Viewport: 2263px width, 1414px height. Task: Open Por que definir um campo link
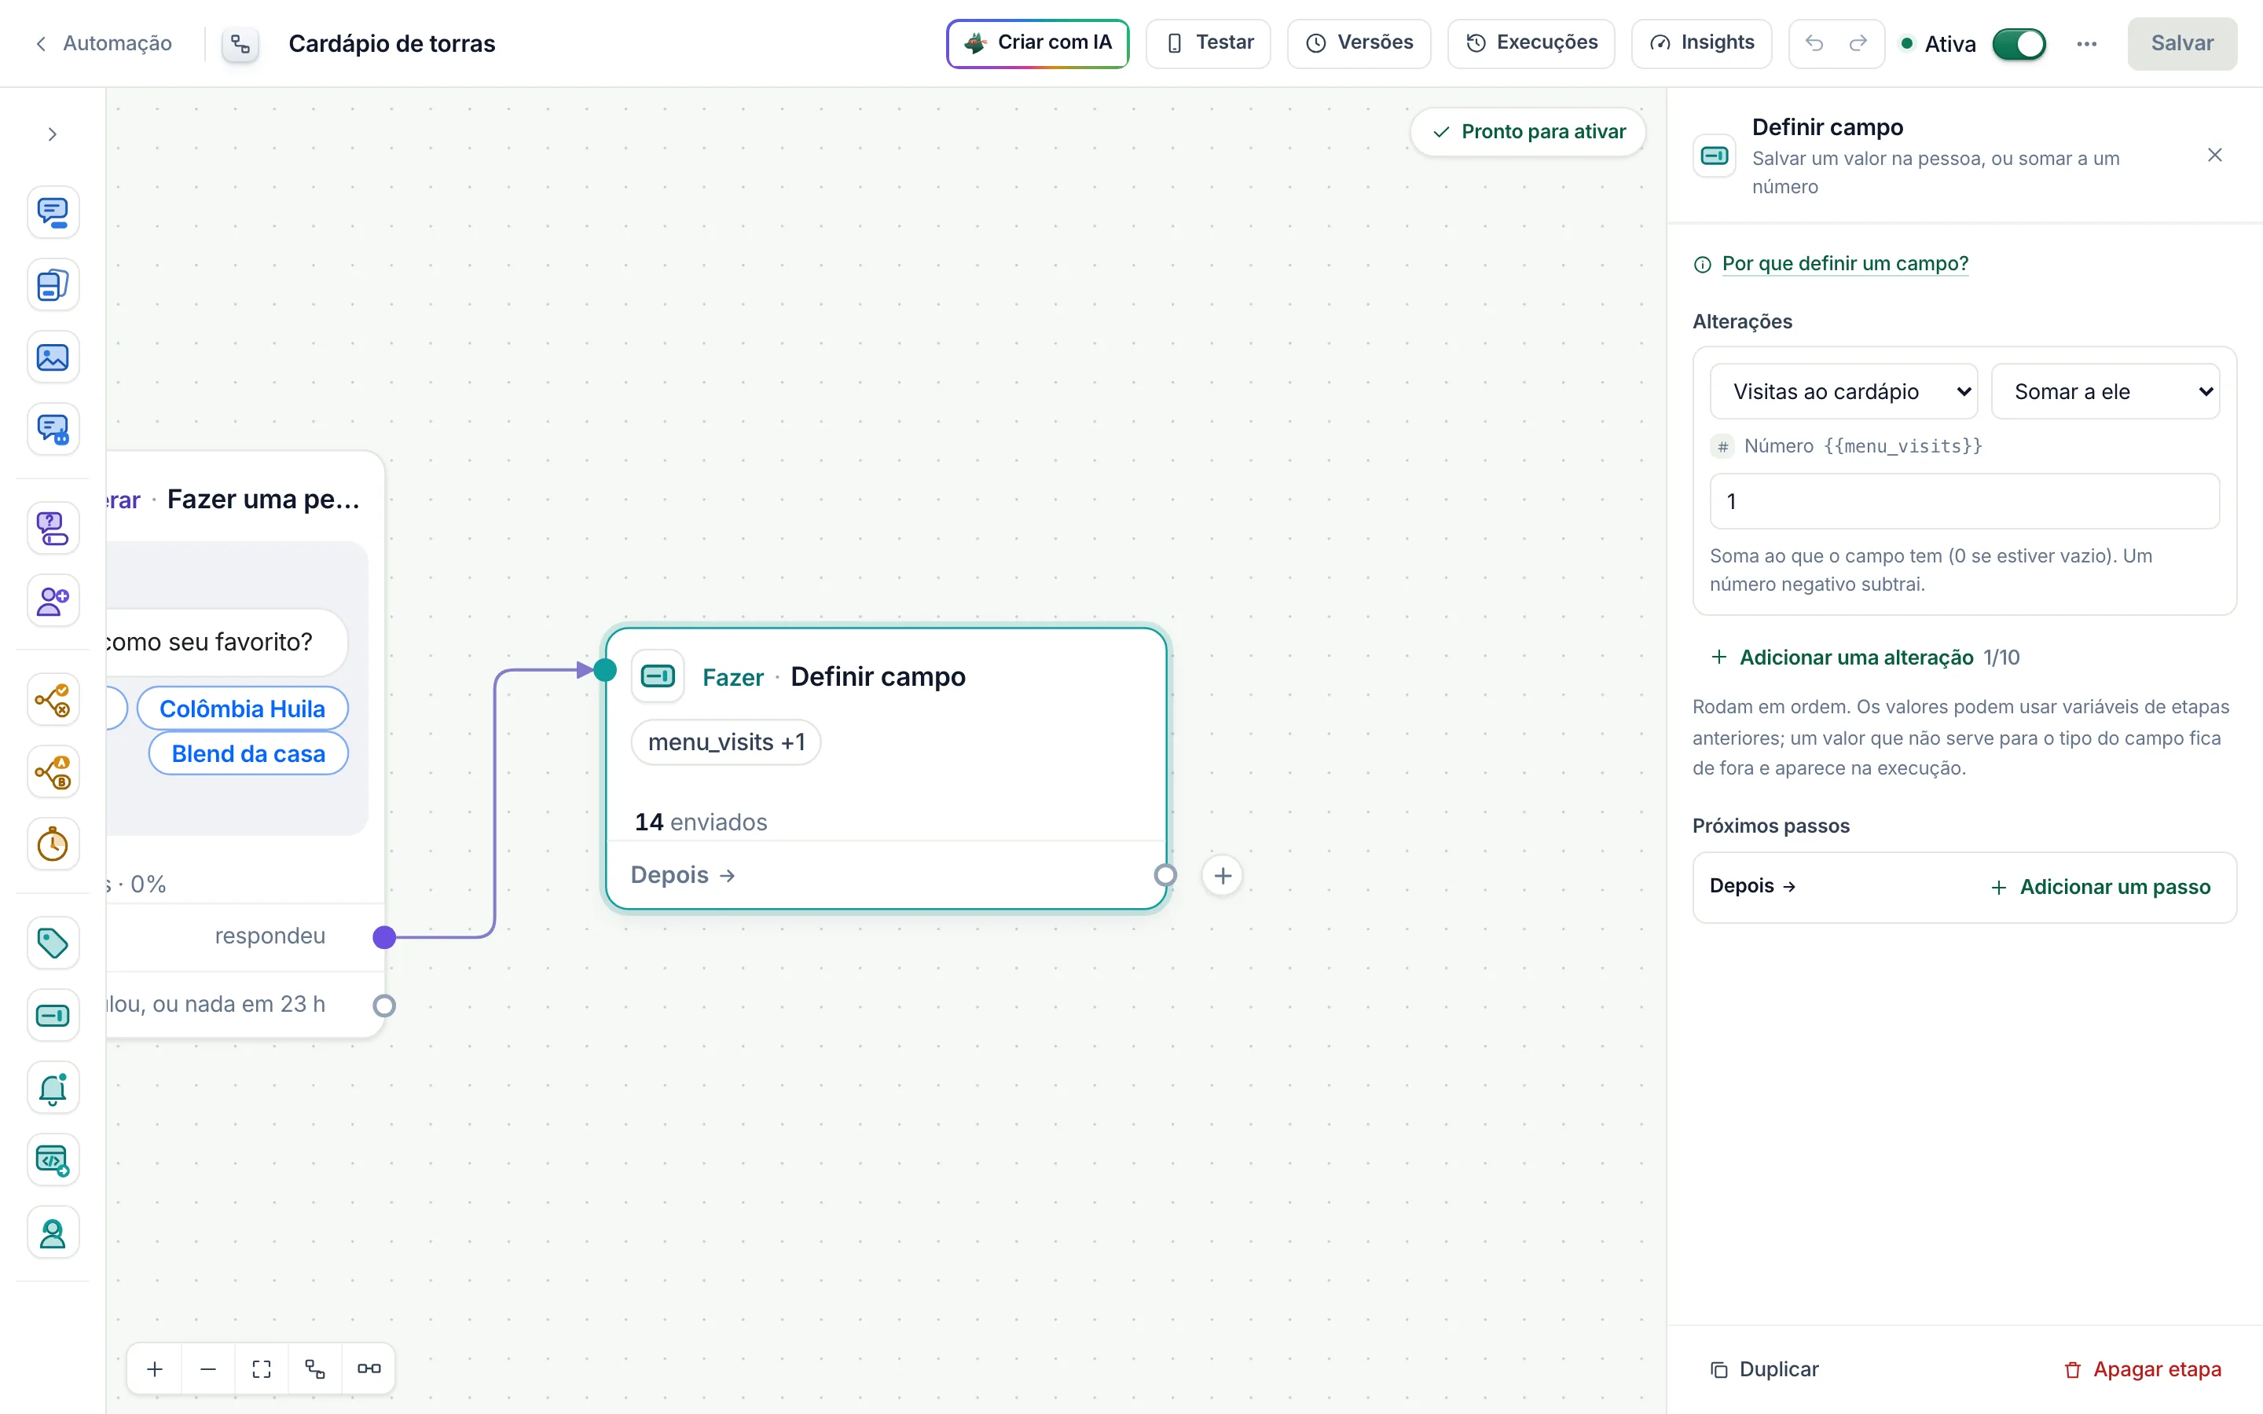tap(1844, 264)
